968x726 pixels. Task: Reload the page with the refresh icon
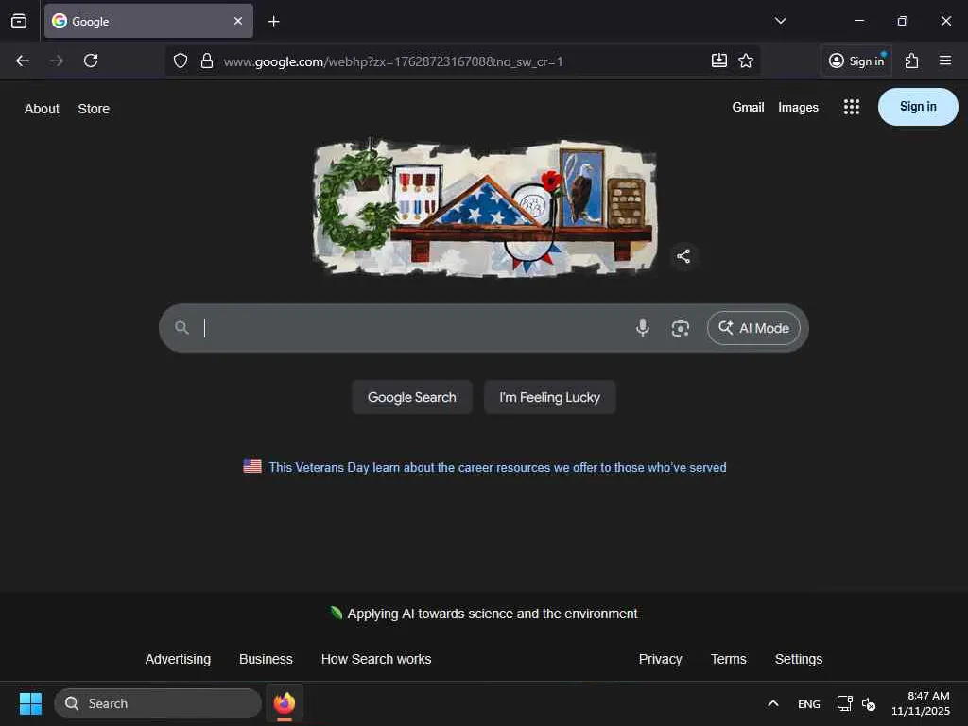pos(91,60)
